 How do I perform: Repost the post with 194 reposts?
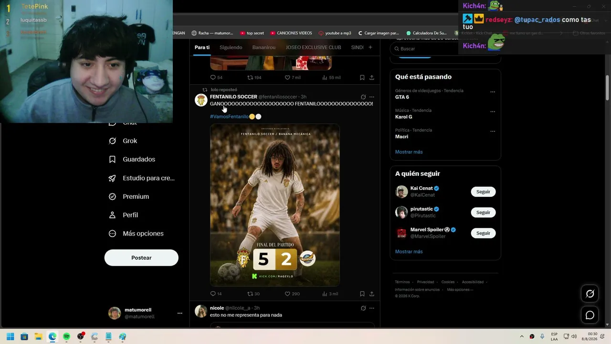pos(254,77)
